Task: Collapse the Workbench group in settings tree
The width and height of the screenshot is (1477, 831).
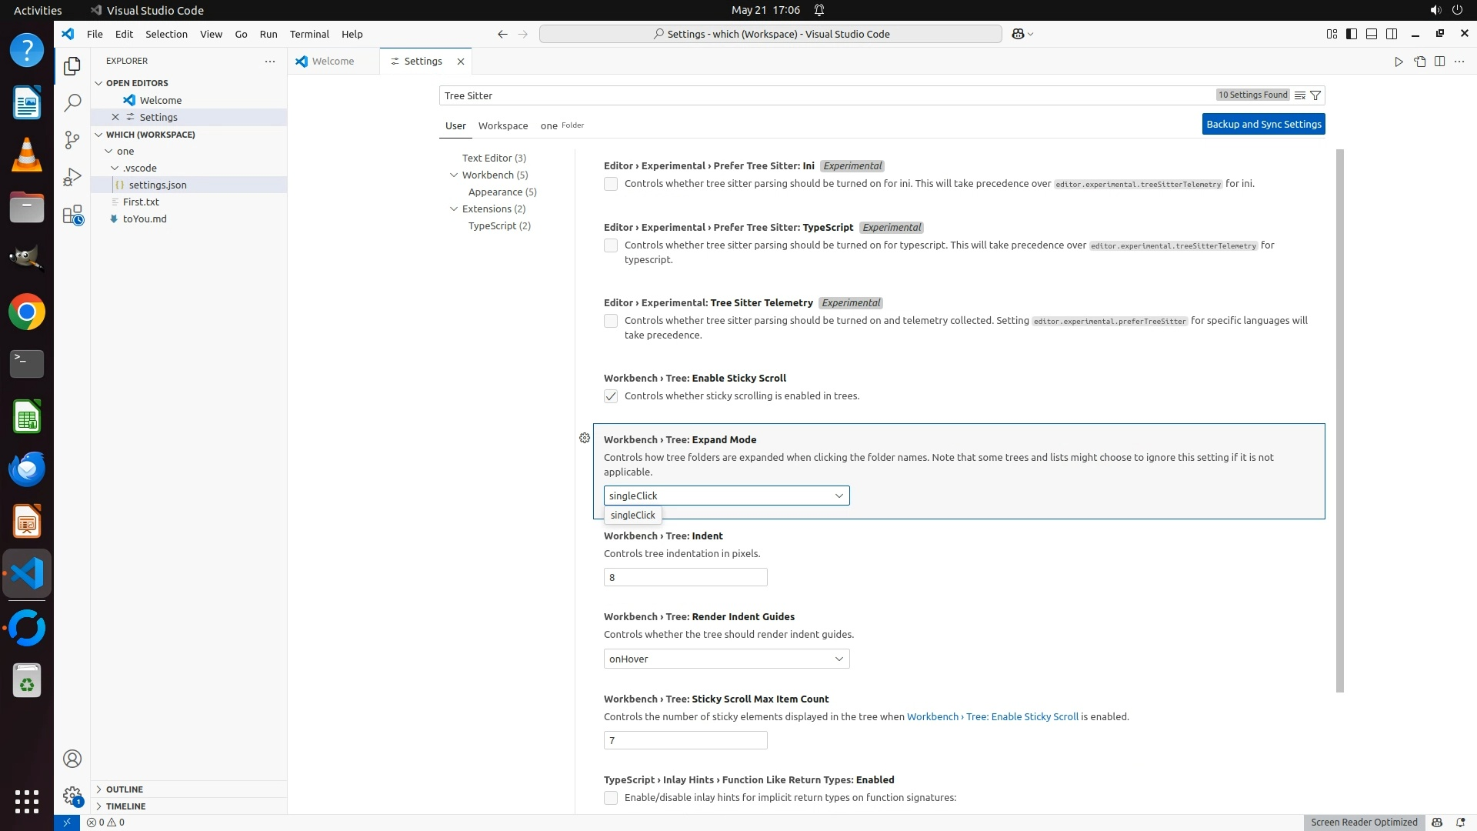Action: pos(454,175)
